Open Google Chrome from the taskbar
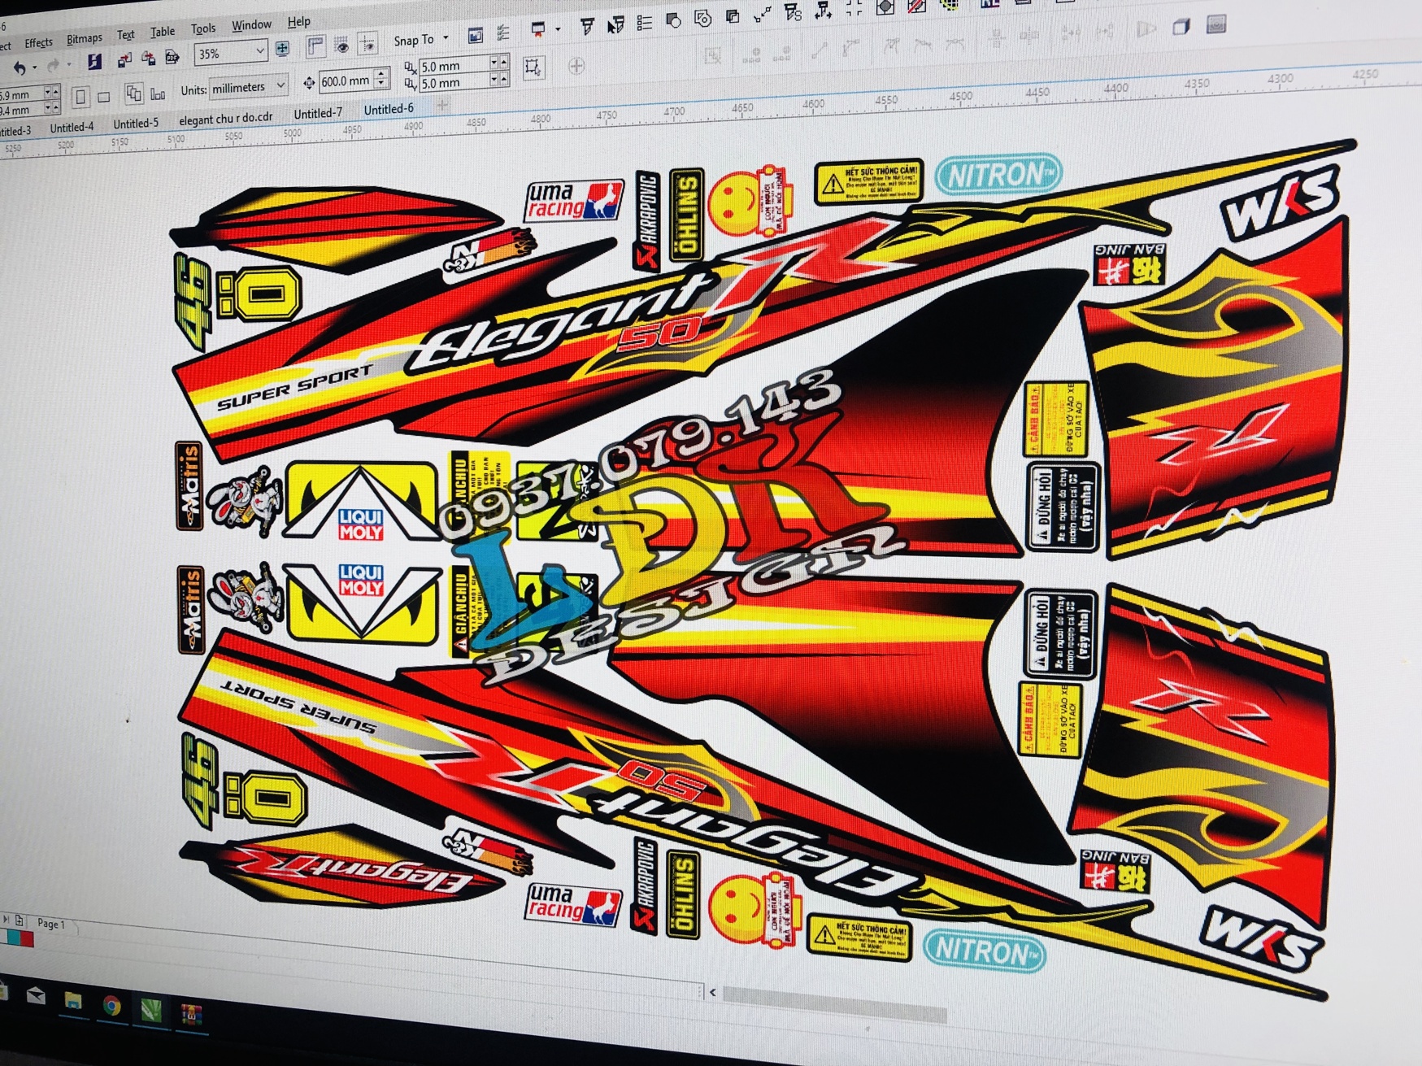 pos(111,1007)
